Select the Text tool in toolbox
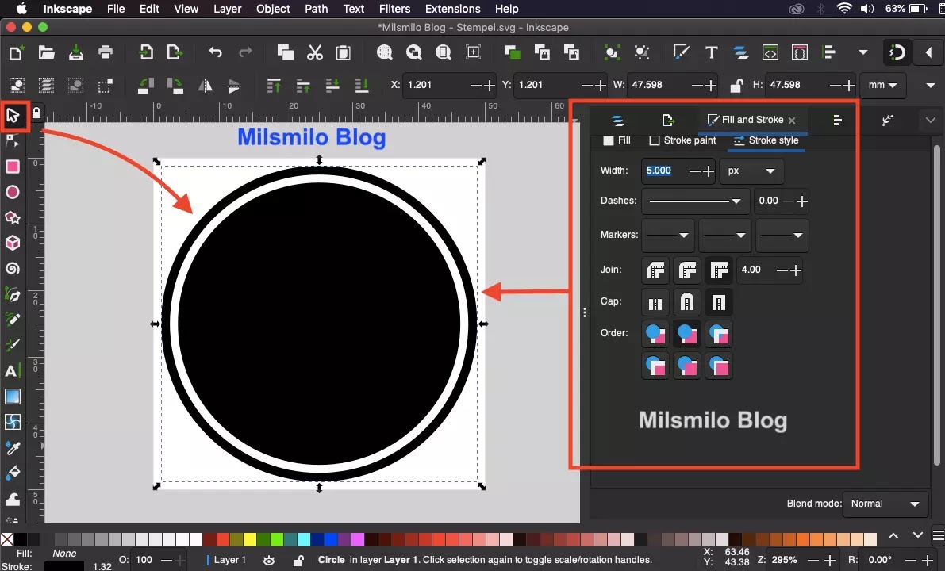The height and width of the screenshot is (571, 945). pyautogui.click(x=13, y=370)
